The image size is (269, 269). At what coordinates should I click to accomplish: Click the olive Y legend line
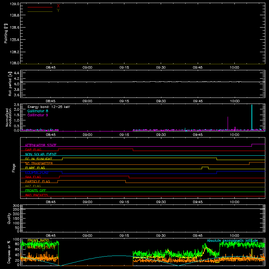40,11
